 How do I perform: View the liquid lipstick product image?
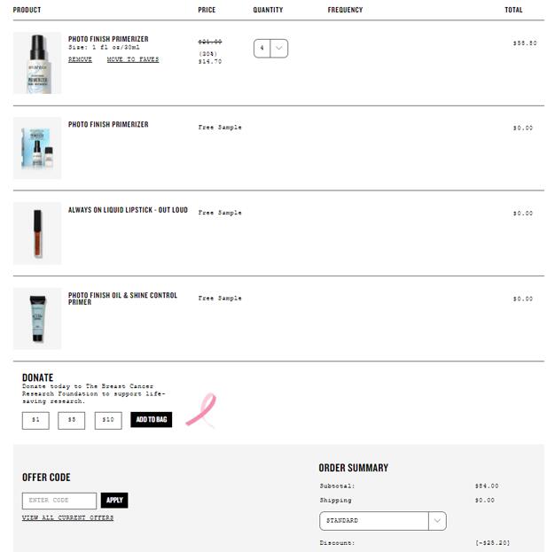[x=37, y=233]
